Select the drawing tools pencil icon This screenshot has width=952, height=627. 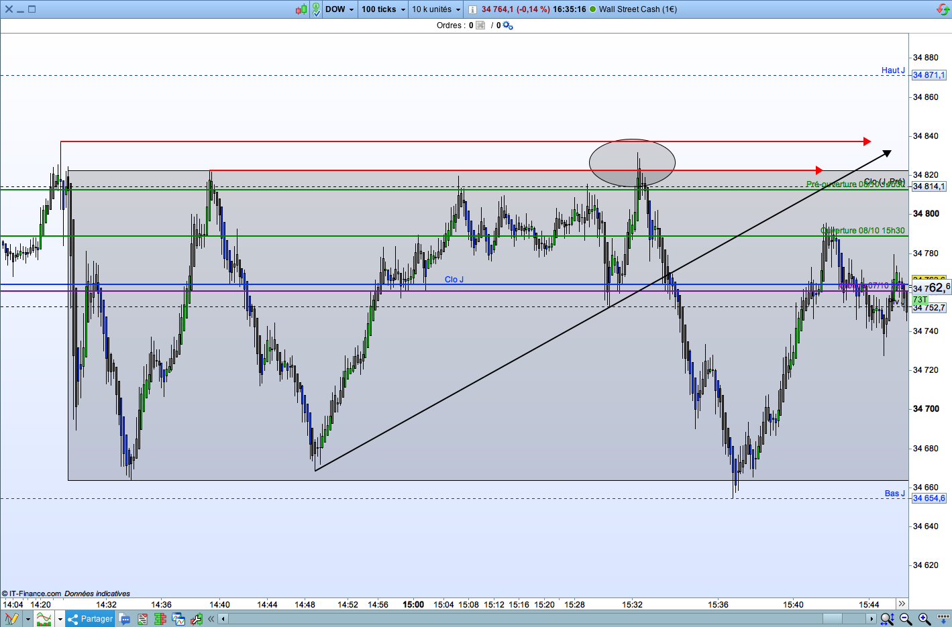coord(11,619)
